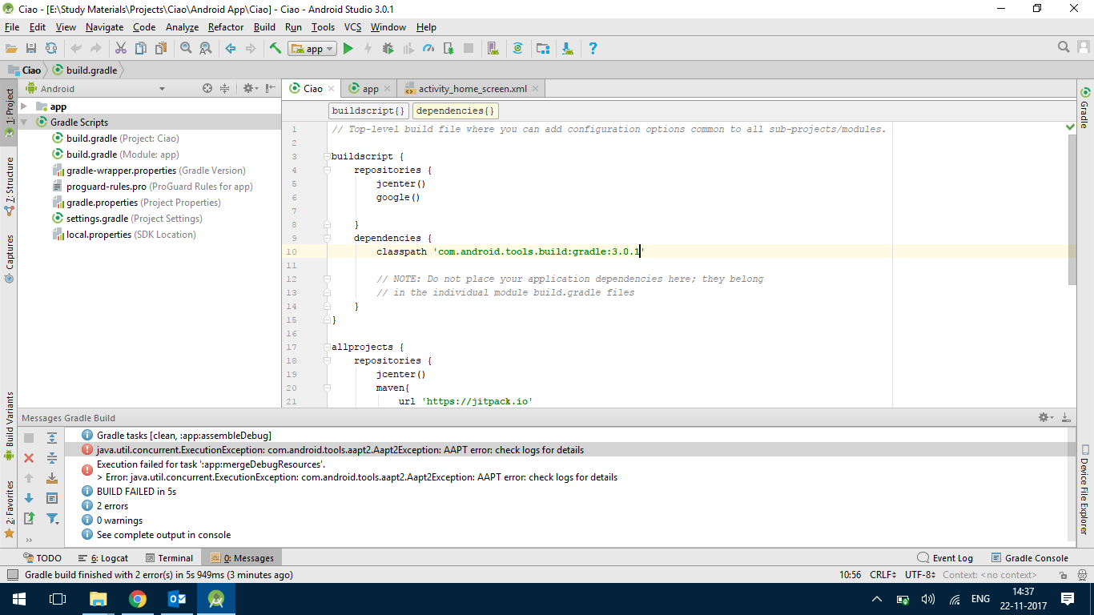Click the Make Project hammer icon

[276, 49]
